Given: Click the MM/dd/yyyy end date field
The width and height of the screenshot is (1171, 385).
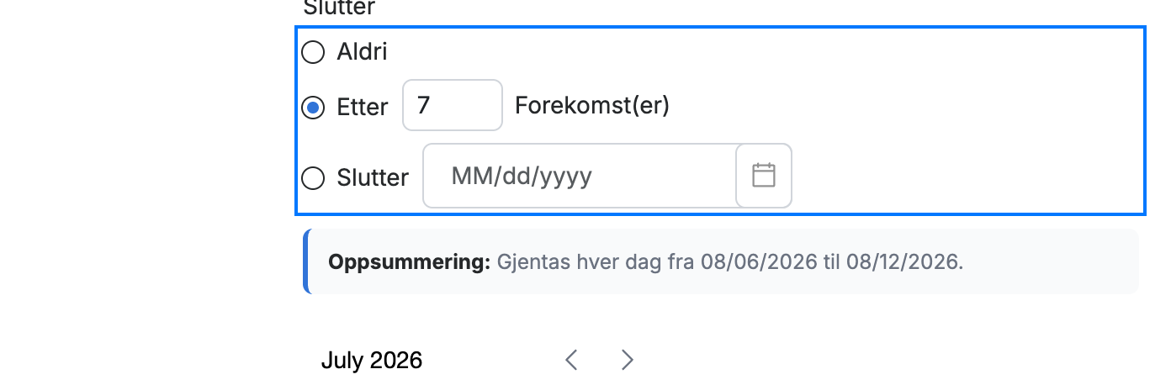Looking at the screenshot, I should click(x=580, y=176).
